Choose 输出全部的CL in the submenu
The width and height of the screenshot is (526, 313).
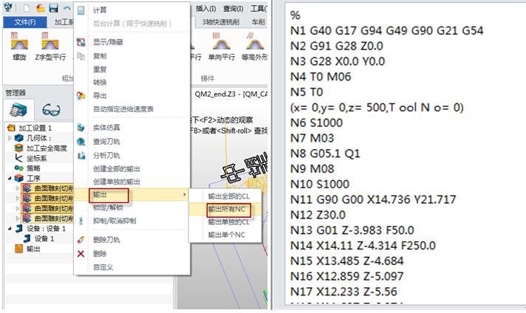point(229,196)
